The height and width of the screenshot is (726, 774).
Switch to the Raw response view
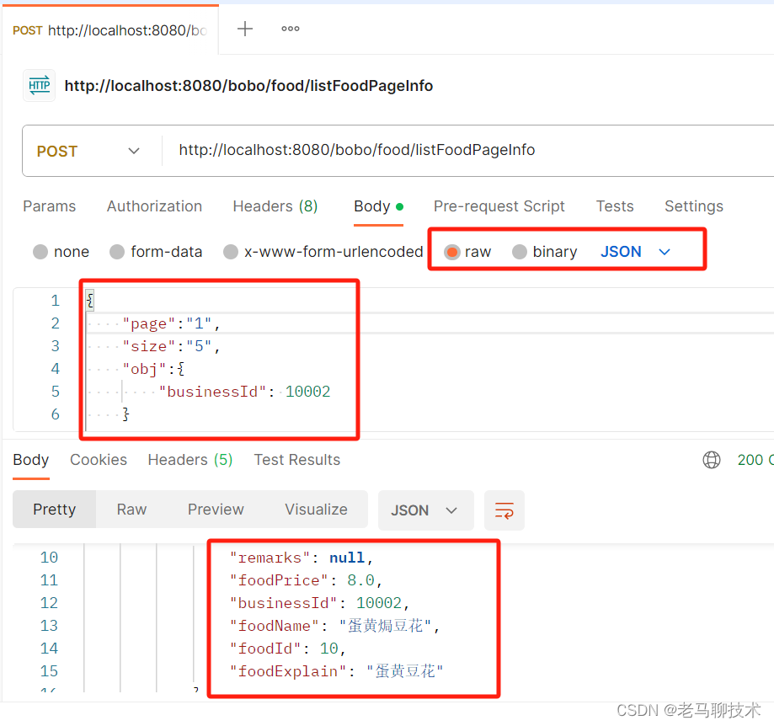tap(131, 510)
